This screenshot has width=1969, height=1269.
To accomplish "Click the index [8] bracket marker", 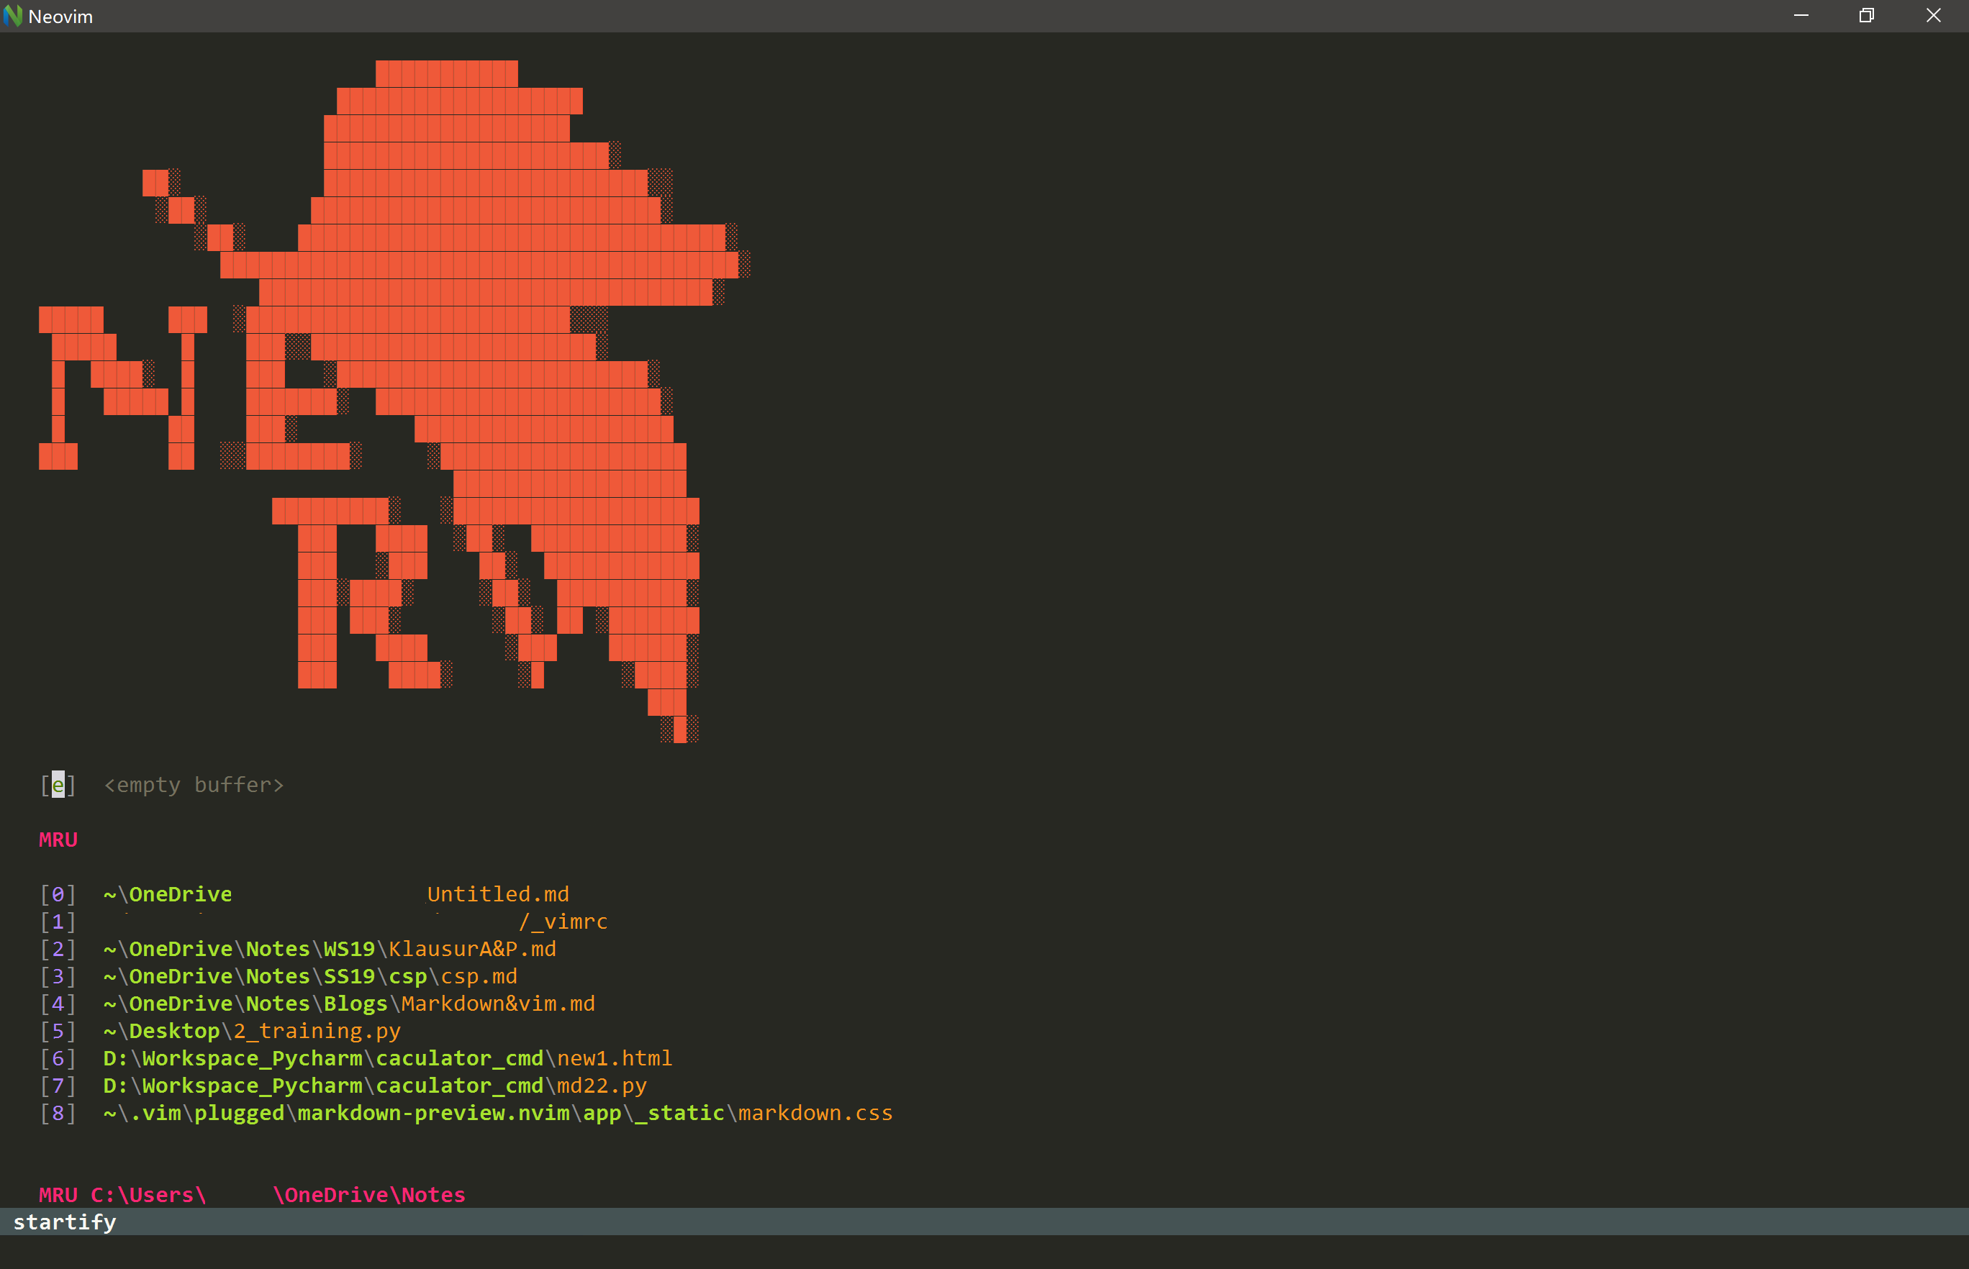I will [58, 1114].
